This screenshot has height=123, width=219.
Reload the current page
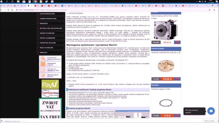pos(9,10)
